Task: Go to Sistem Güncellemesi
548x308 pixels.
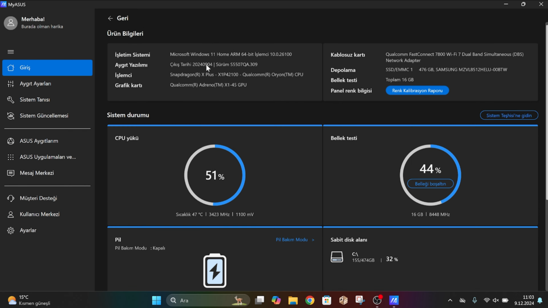Action: tap(48, 116)
